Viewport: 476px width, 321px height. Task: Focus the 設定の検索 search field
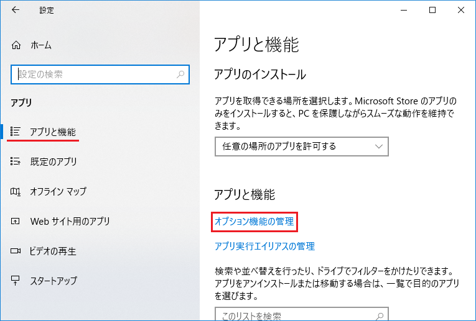click(x=93, y=75)
